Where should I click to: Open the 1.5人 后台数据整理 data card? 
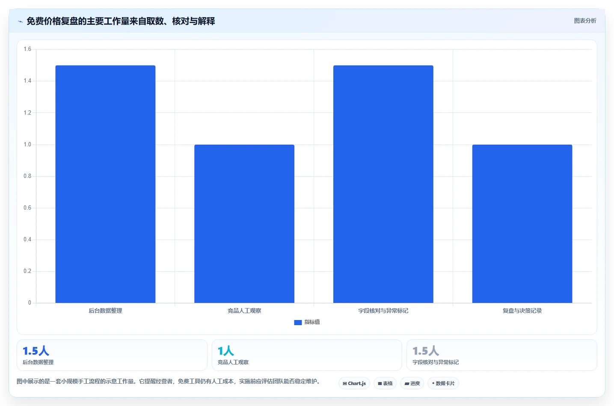pyautogui.click(x=112, y=355)
